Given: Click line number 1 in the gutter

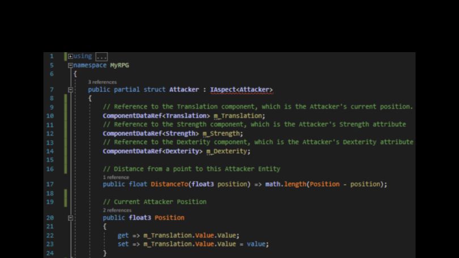Looking at the screenshot, I should tap(52, 56).
